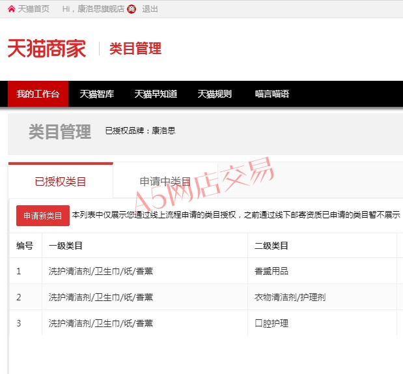This screenshot has width=403, height=374.
Task: Select row number 1 cell
Action: coord(25,271)
